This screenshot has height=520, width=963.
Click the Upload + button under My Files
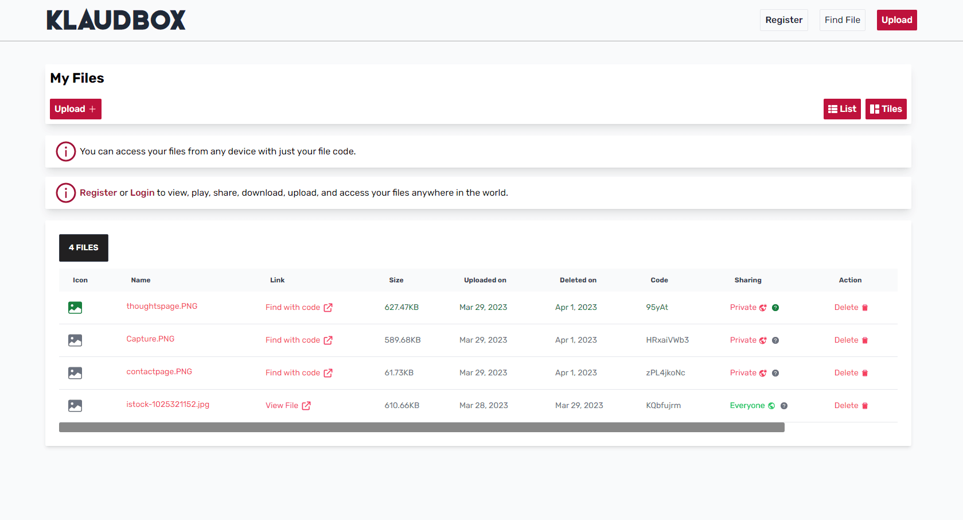point(75,109)
